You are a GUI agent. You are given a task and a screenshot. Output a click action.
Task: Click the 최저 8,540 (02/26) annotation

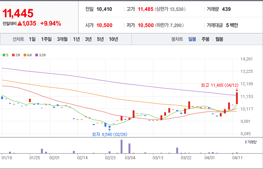[110, 134]
